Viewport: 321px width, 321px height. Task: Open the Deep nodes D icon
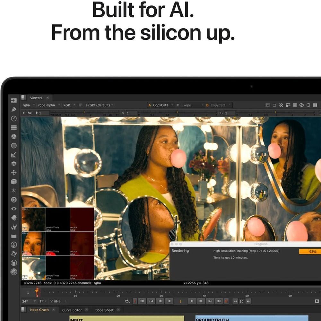(14, 200)
